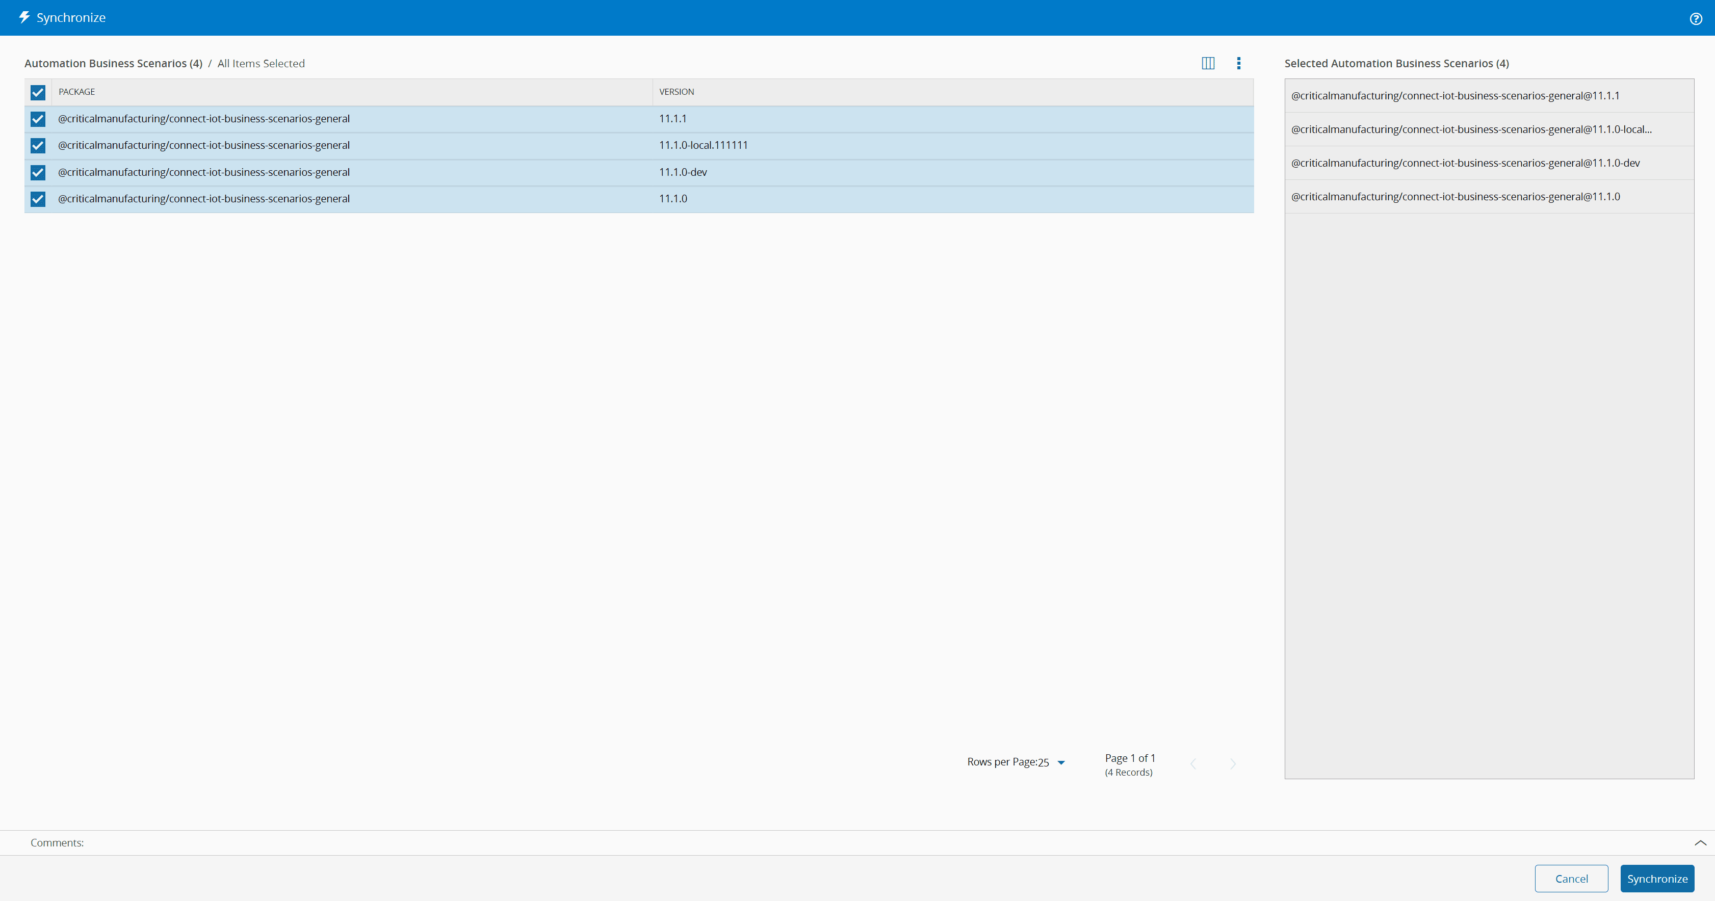Sort by the PACKAGE column header
The height and width of the screenshot is (901, 1715).
76,92
